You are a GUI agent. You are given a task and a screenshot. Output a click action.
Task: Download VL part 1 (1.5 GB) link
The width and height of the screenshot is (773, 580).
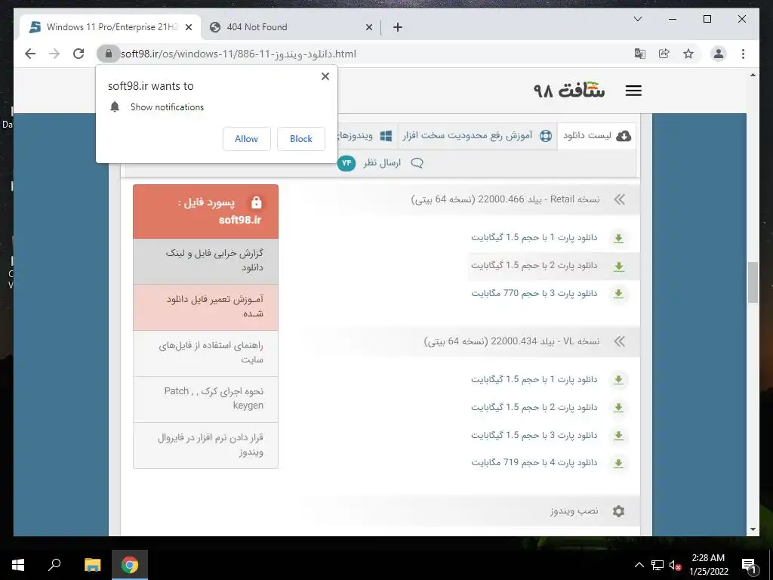(x=534, y=379)
